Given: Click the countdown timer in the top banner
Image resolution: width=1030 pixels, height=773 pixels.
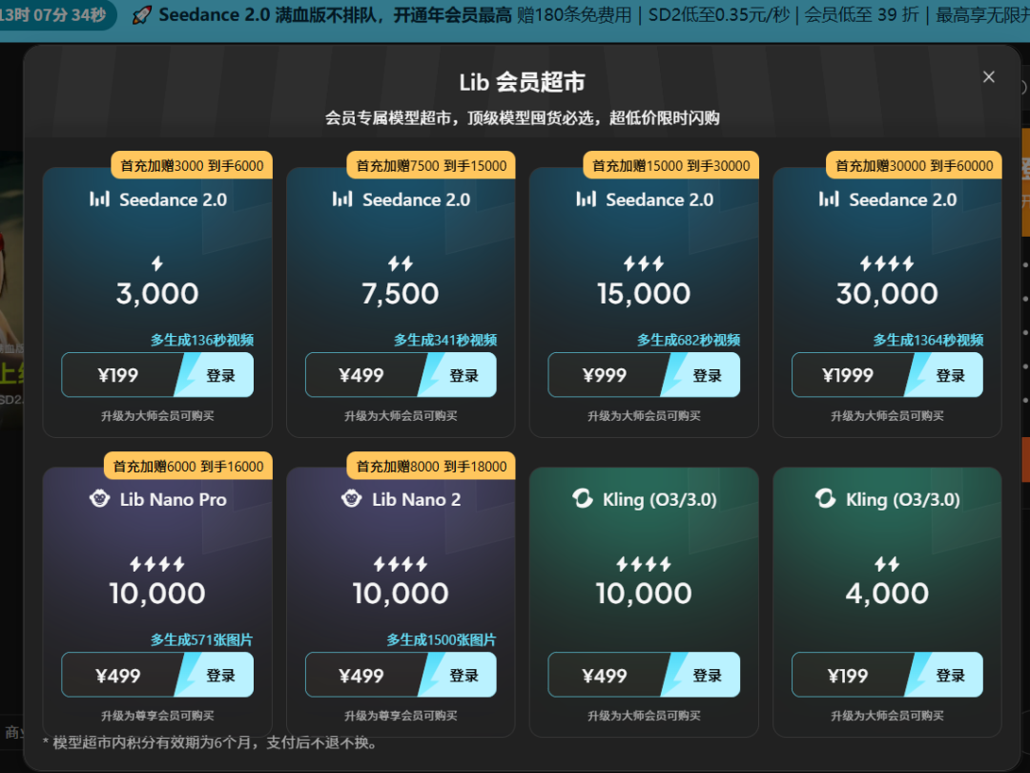Looking at the screenshot, I should click(52, 14).
